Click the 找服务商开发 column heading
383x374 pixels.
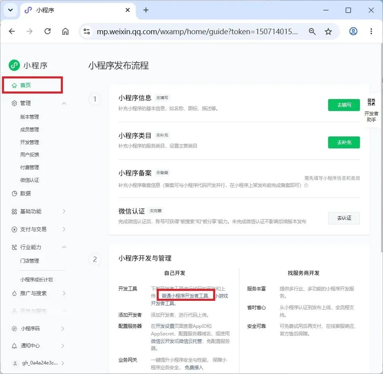[303, 273]
